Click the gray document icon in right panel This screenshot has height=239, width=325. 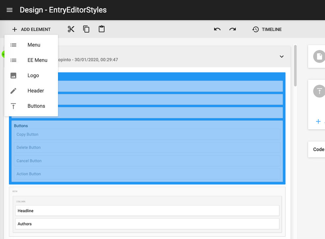[x=319, y=56]
